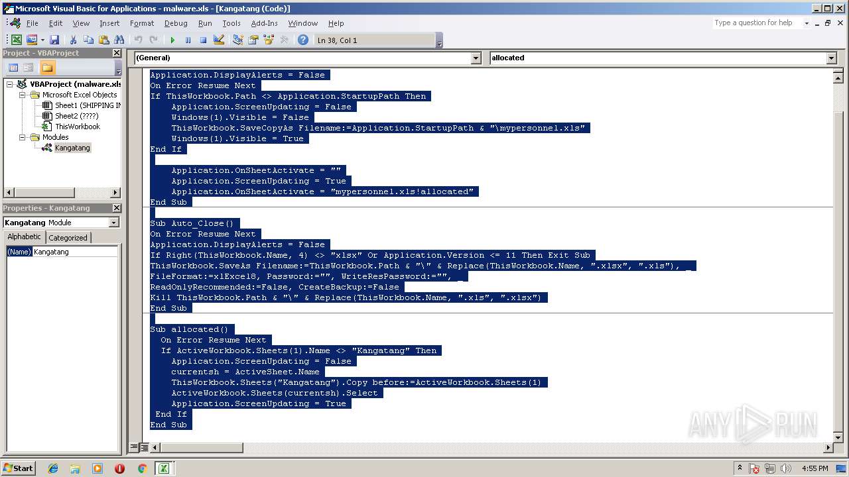This screenshot has height=477, width=849.
Task: Open the Find binoculars tool
Action: click(119, 40)
